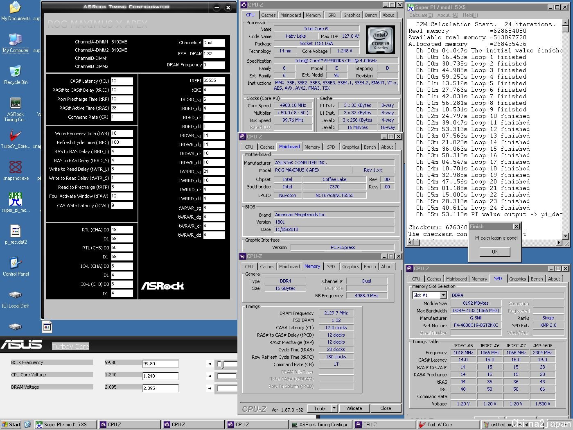Click OK in the PI calculation done dialog
The width and height of the screenshot is (573, 430).
point(495,252)
